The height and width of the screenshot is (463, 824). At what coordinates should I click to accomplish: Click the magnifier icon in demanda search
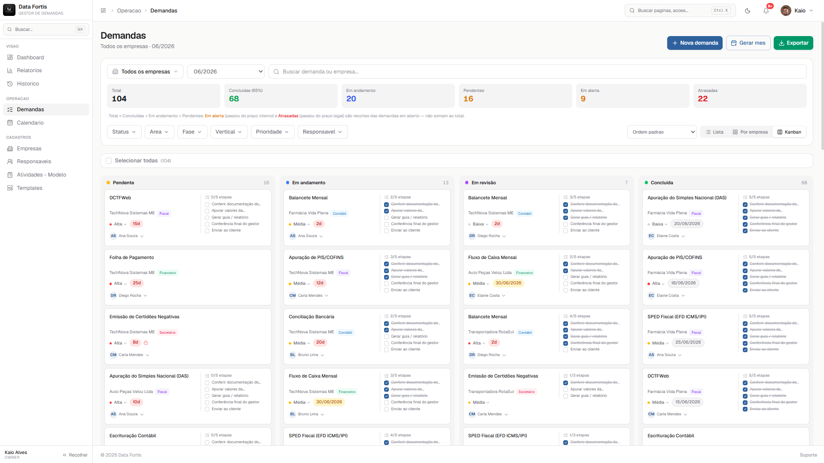click(276, 72)
